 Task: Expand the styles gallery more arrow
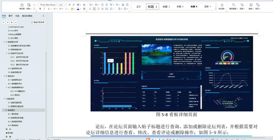point(216,9)
